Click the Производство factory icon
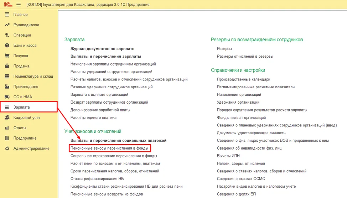This screenshot has width=347, height=198. [7, 87]
